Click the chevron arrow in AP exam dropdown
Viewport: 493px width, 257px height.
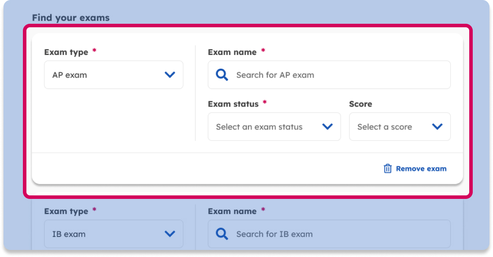pos(170,75)
